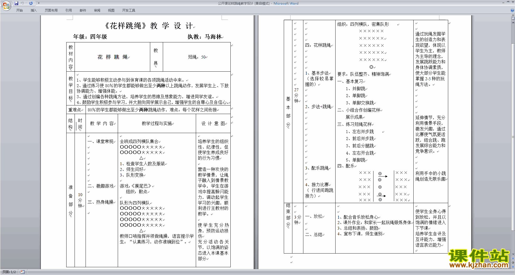The height and width of the screenshot is (275, 515).
Task: Click the text 4、接力比赛
Action: 317,185
